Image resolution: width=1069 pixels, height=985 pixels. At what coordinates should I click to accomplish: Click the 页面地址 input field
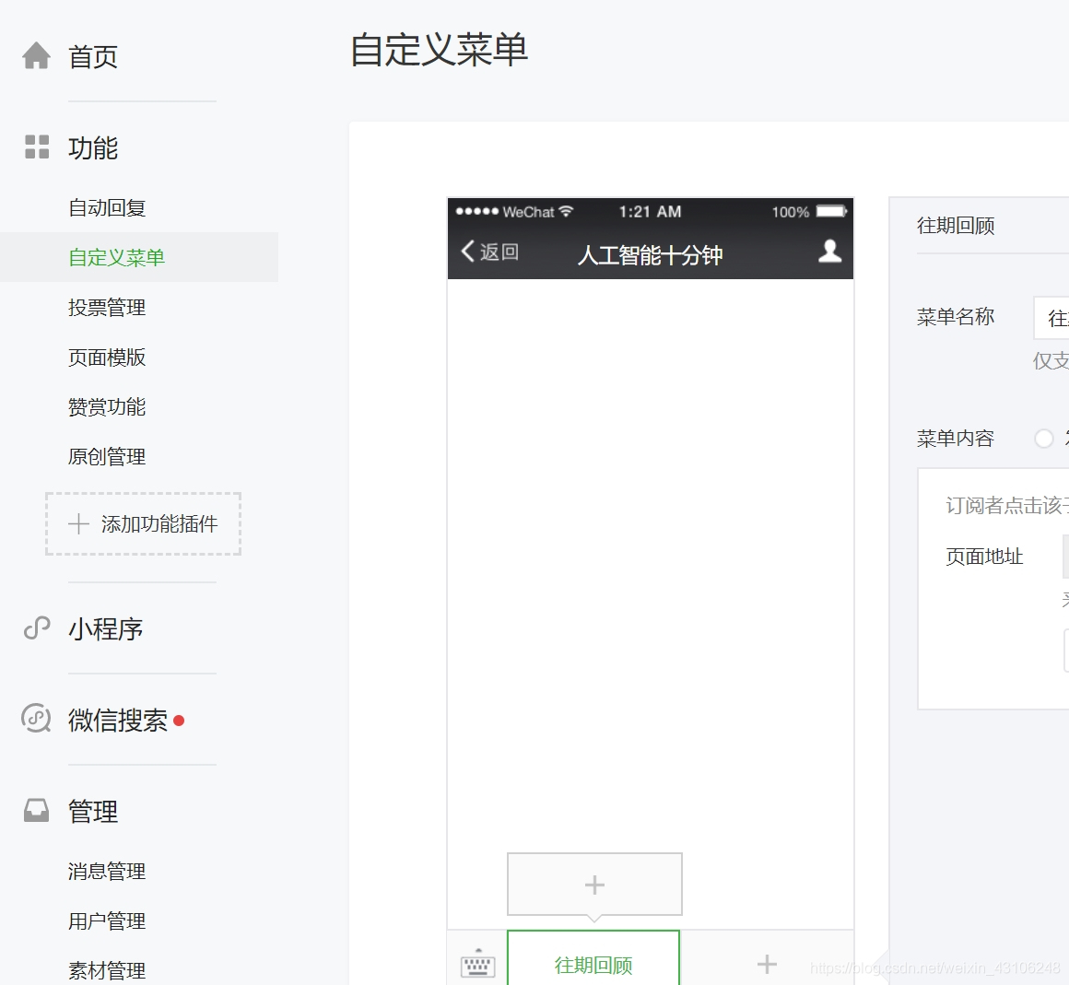click(x=1065, y=557)
